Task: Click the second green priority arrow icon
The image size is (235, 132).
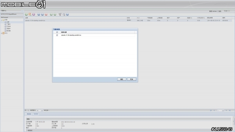Action: point(55,15)
